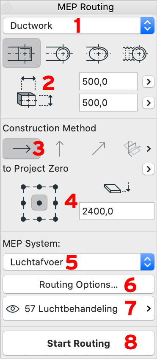Viewport: 157px width, 359px height.
Task: Expand the to Project Zero reference arrow
Action: click(149, 169)
